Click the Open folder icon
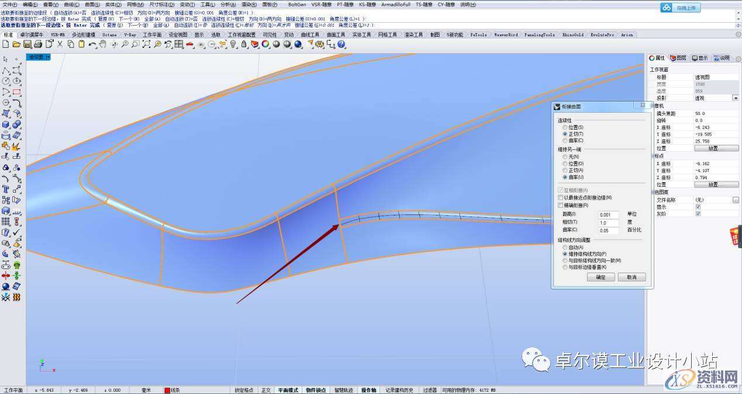Screen dimensions: 742x394 coord(16,44)
